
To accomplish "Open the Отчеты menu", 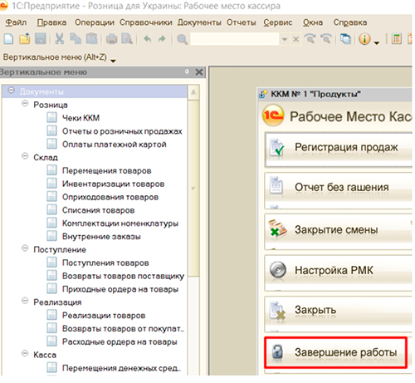I will pos(242,22).
